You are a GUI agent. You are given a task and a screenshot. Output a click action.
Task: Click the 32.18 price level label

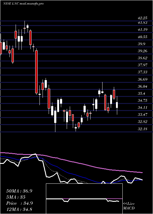point(142,129)
